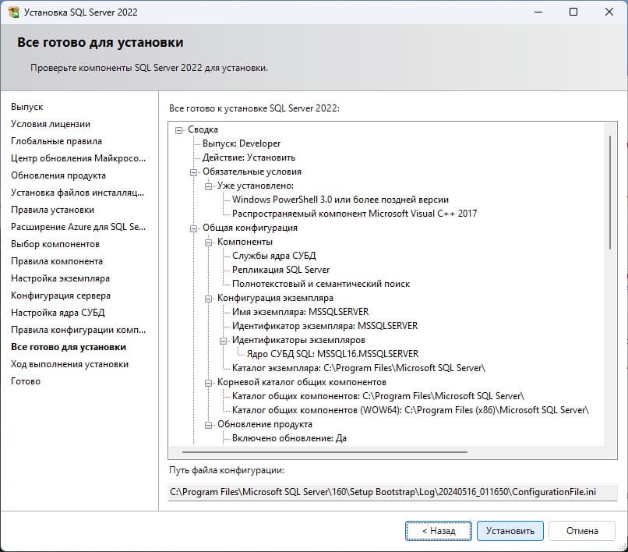This screenshot has width=628, height=552.
Task: Collapse the Обязательные условия node
Action: click(x=194, y=172)
